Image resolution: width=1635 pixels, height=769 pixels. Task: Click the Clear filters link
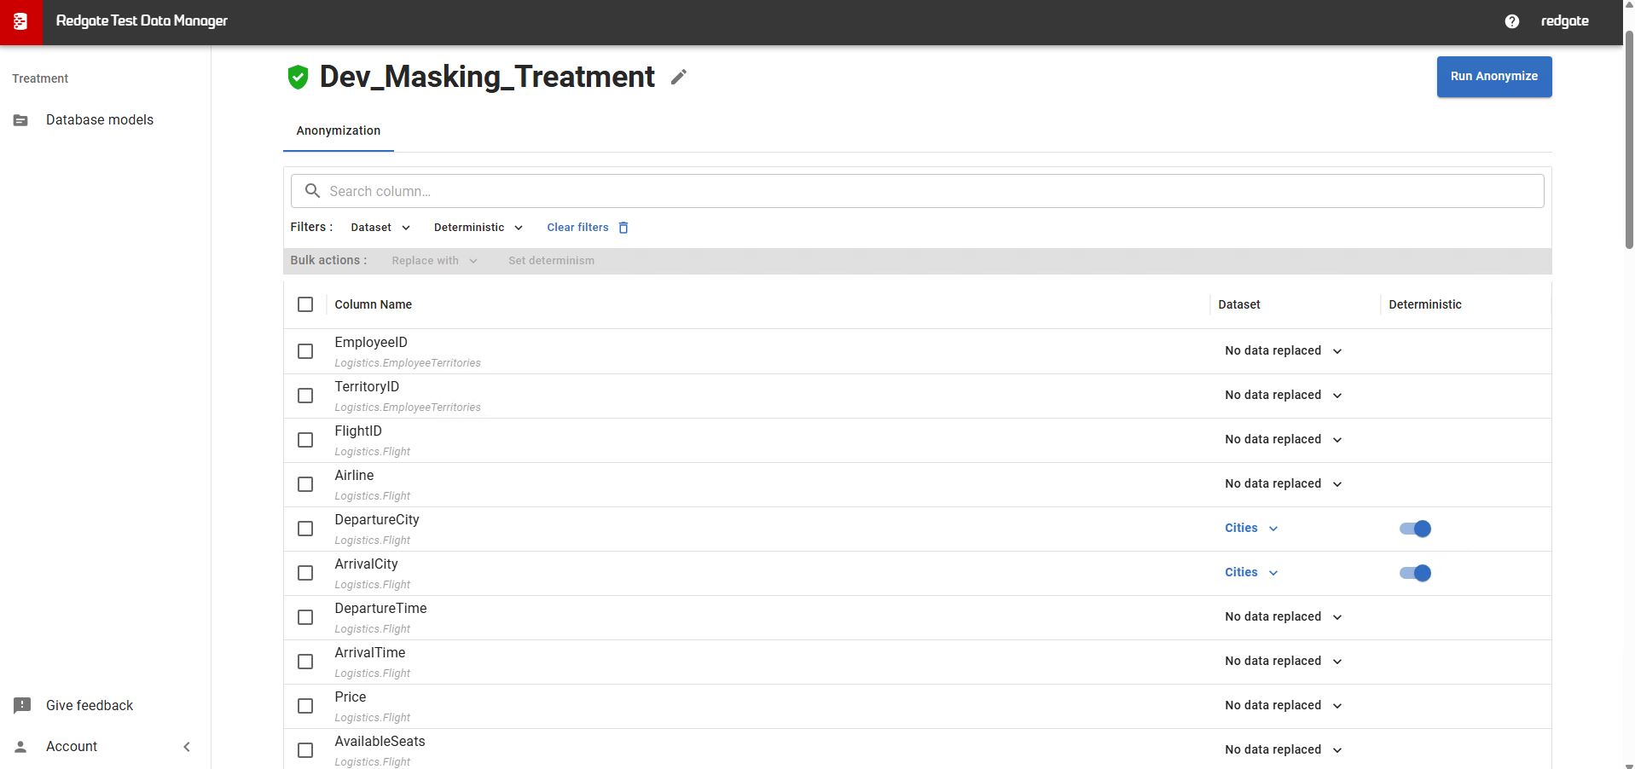(x=577, y=228)
